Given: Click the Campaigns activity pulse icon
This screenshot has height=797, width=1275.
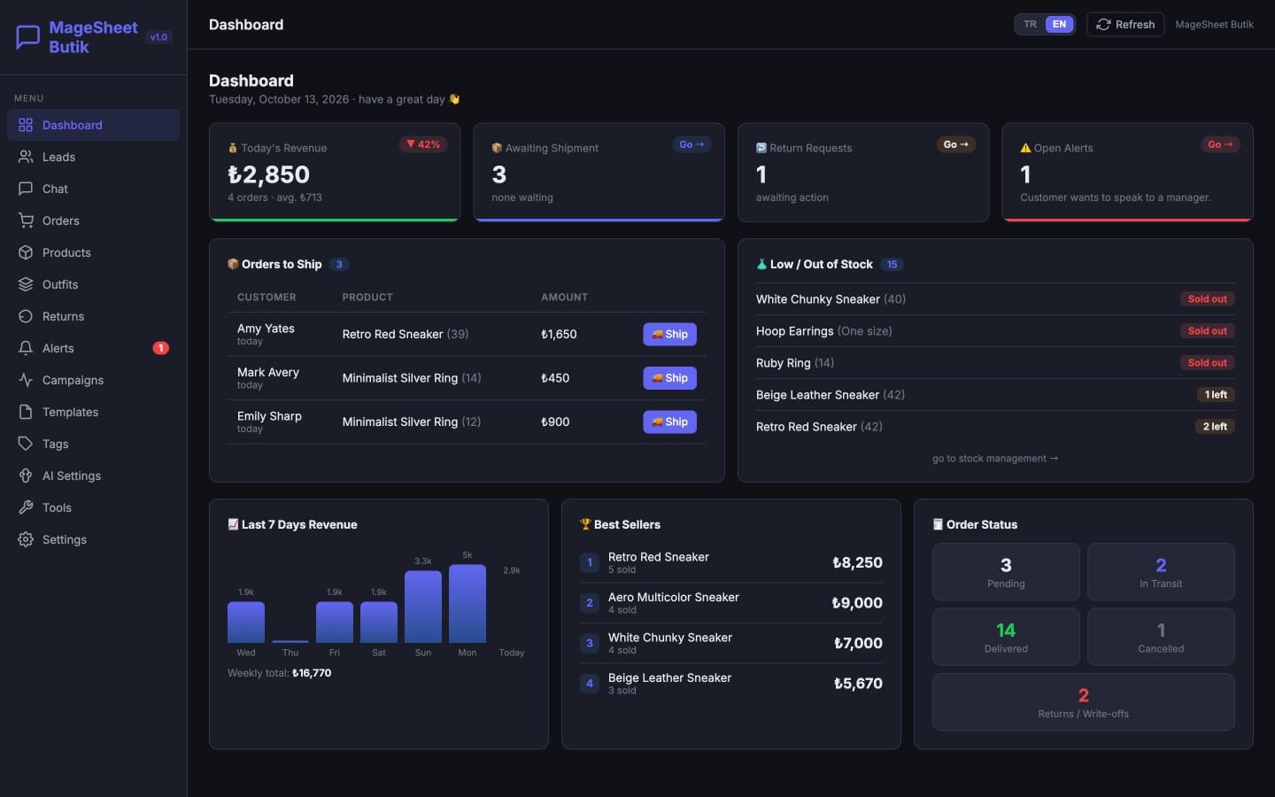Looking at the screenshot, I should 26,380.
